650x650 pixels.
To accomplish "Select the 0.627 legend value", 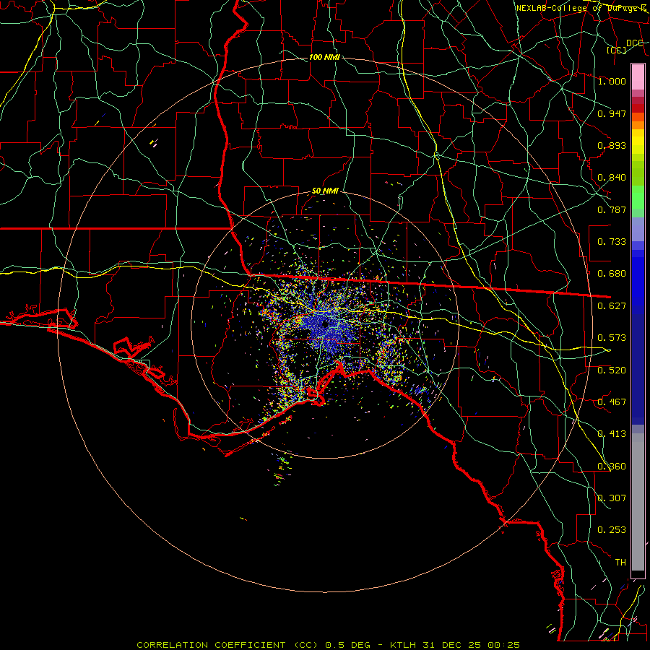I will (x=612, y=305).
